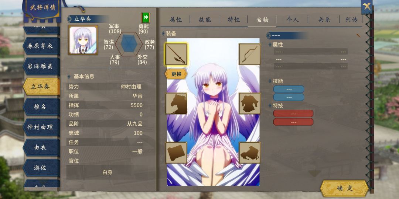
Task: Click the 忠诚 value 100
Action: pyautogui.click(x=138, y=133)
